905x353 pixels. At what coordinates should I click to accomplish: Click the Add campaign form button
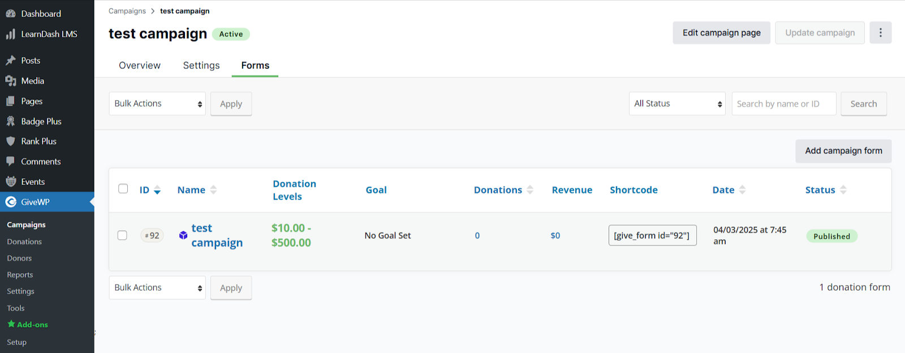pyautogui.click(x=843, y=151)
